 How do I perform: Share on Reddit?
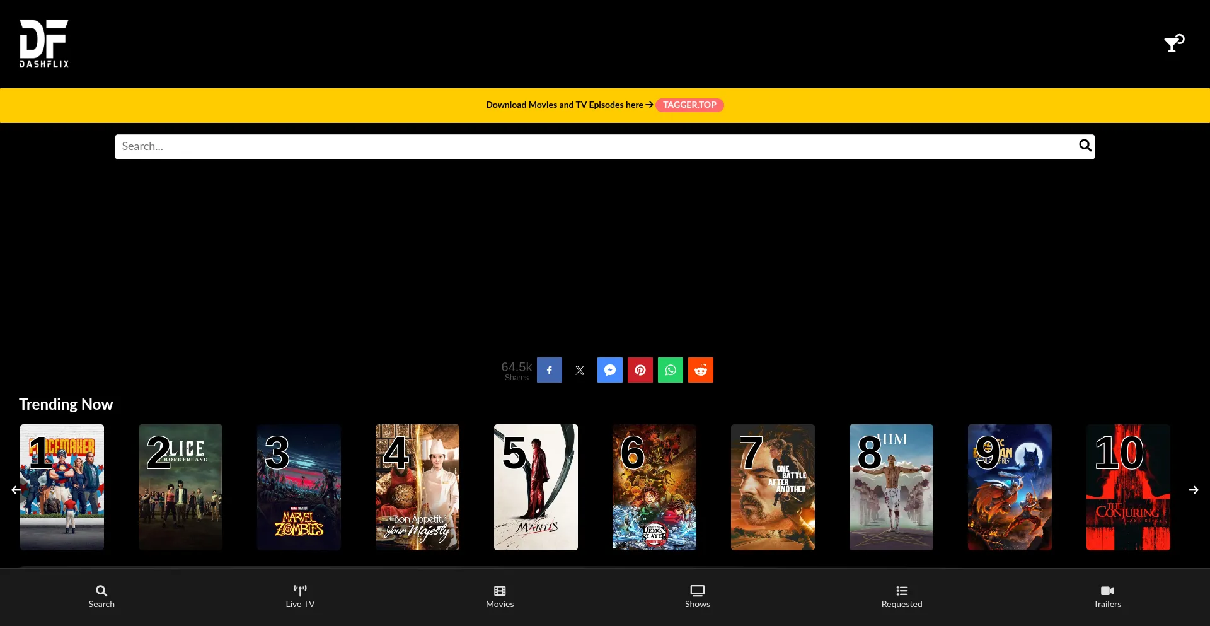(x=700, y=370)
